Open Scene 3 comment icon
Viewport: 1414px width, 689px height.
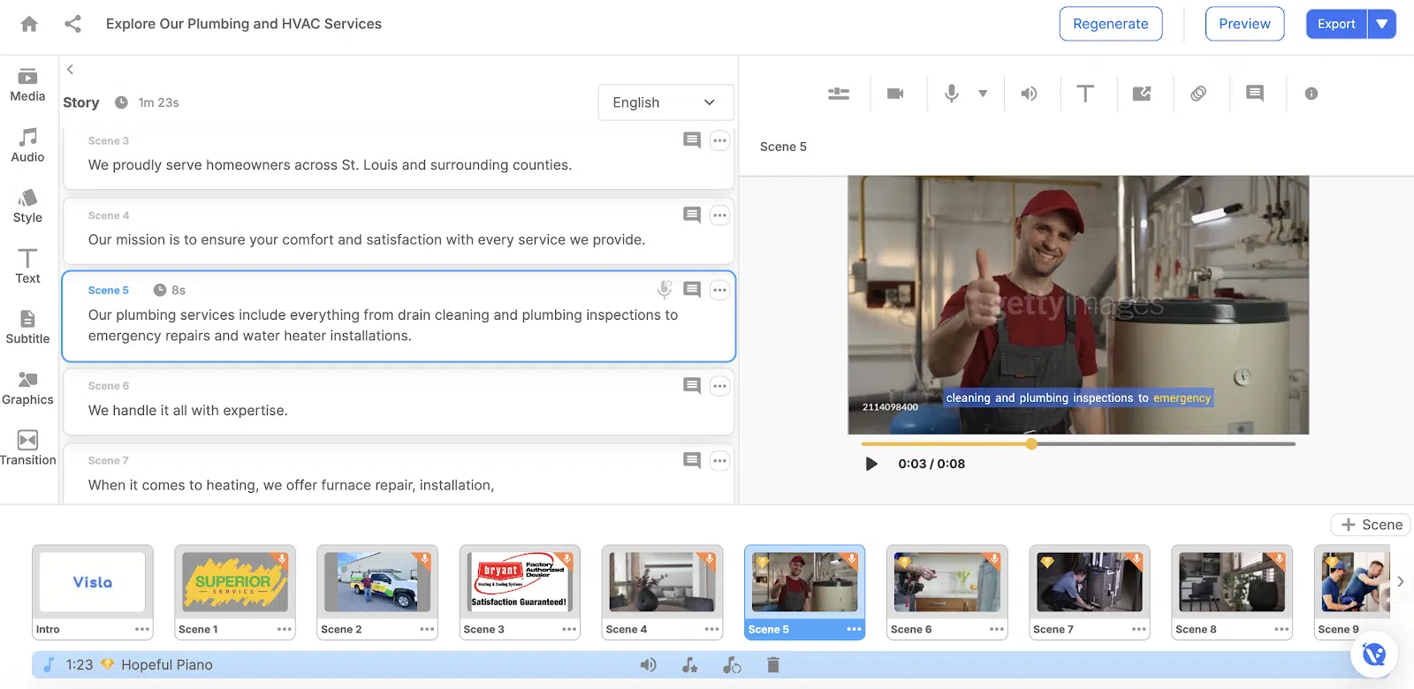[x=692, y=140]
